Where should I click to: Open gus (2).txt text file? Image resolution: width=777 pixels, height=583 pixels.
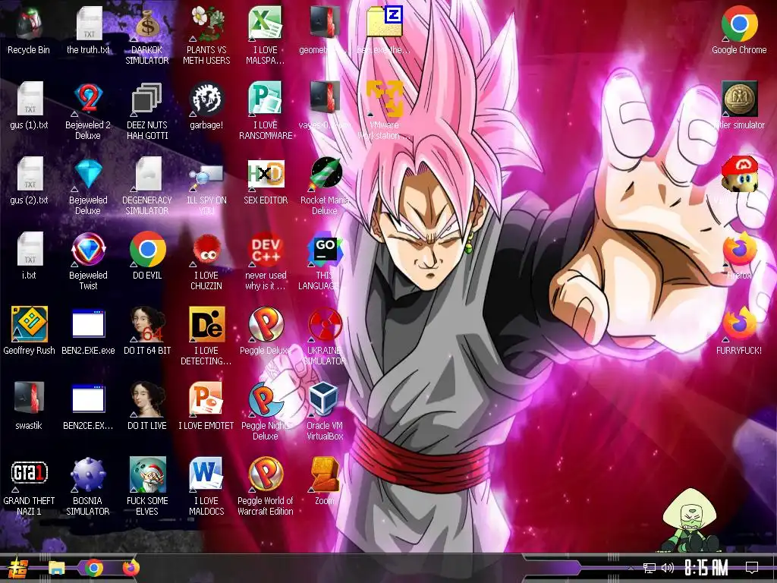(29, 181)
